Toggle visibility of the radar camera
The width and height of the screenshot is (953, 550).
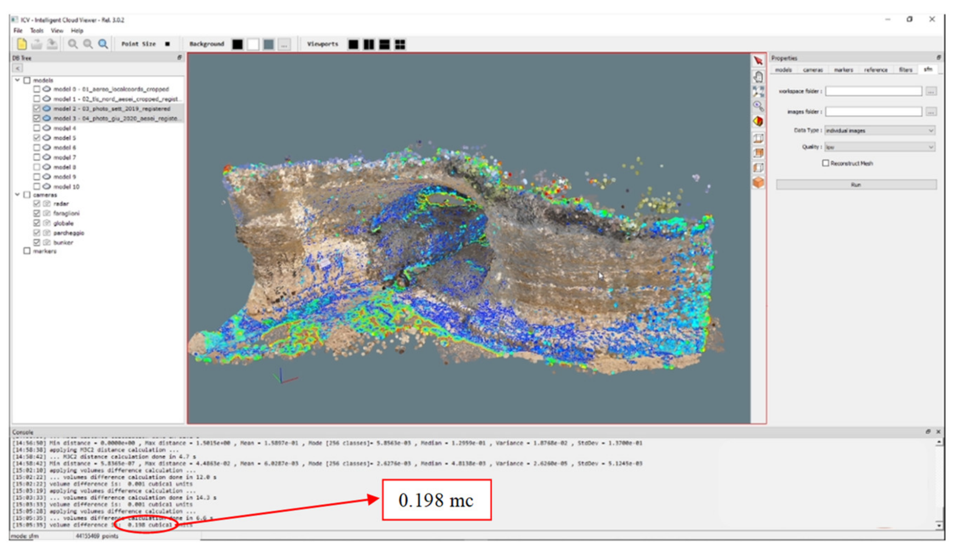[x=37, y=204]
